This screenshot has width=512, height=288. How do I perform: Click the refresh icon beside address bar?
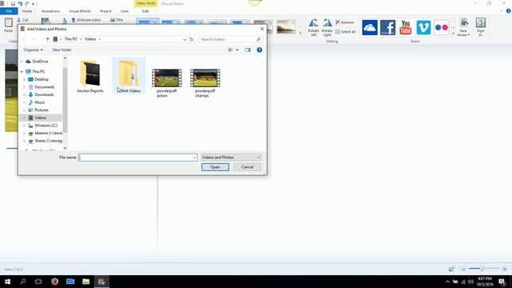coord(191,39)
